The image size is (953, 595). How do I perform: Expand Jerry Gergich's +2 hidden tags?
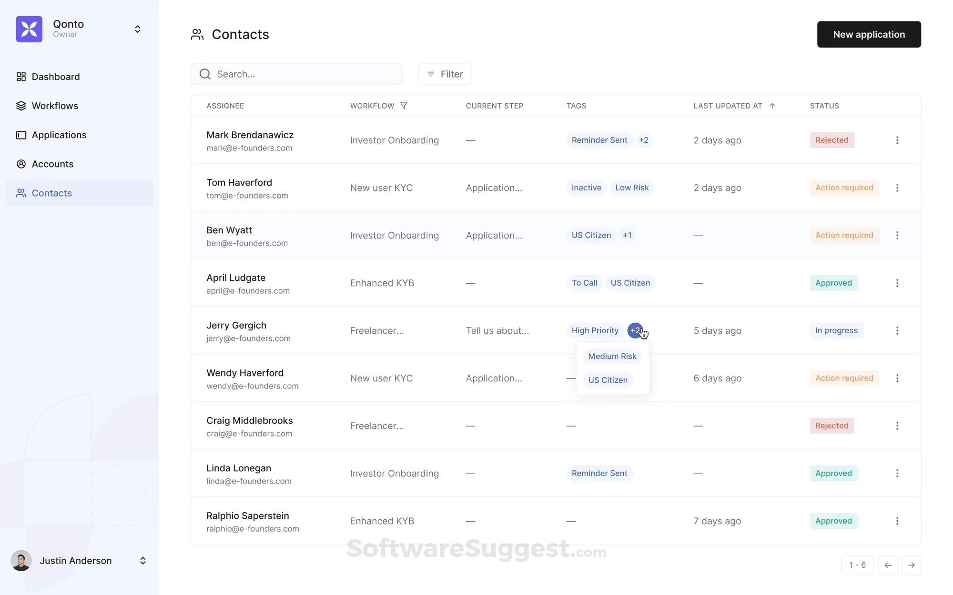[x=636, y=330]
